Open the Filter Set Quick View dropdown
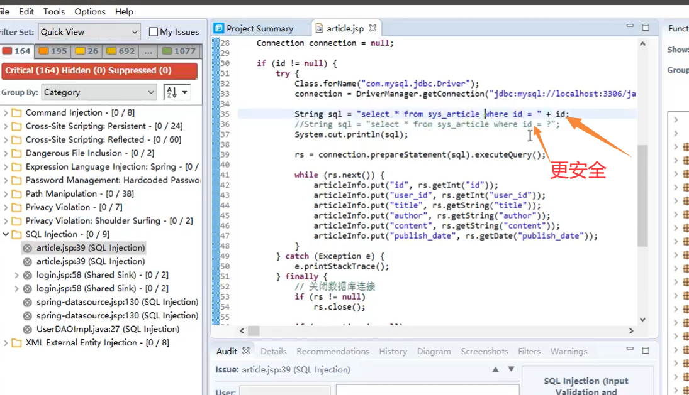Viewport: 689px width, 395px height. (89, 31)
